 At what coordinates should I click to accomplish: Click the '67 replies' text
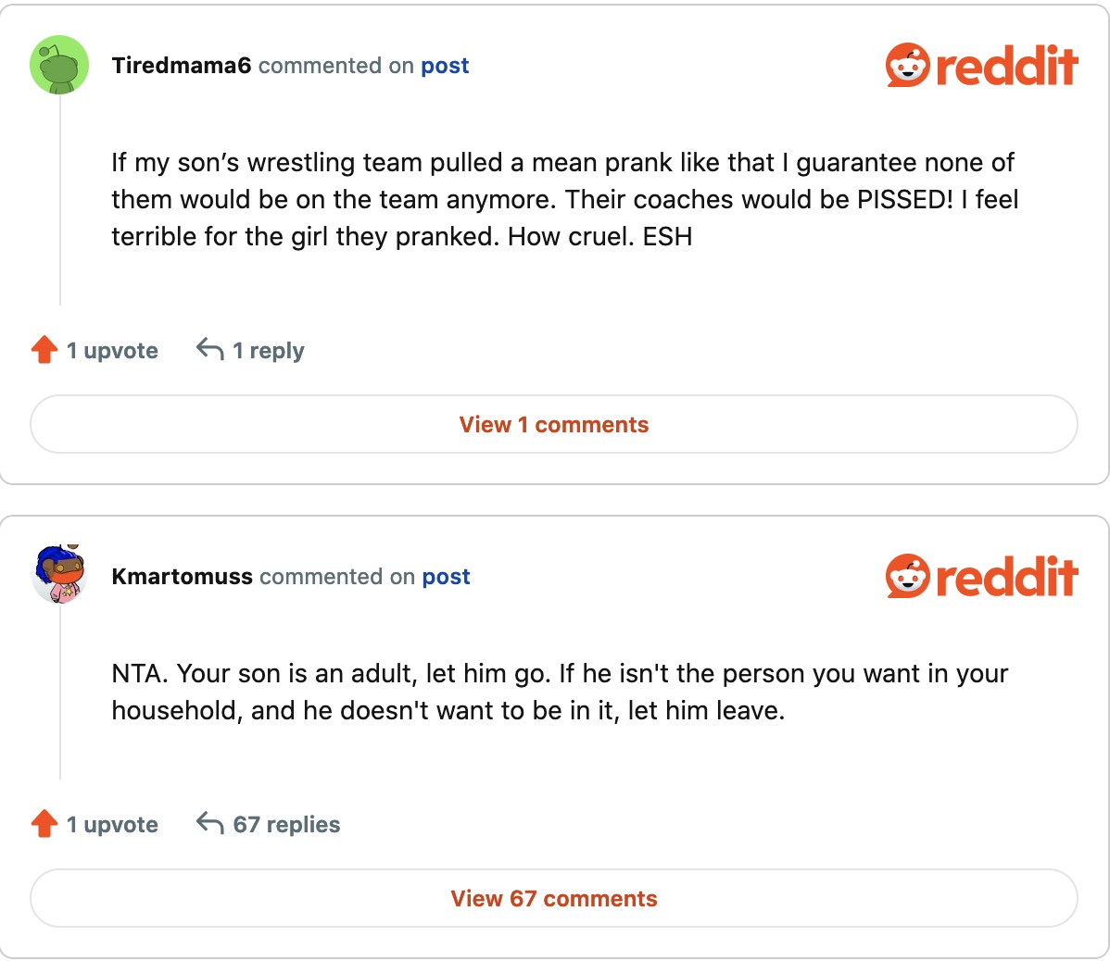(286, 824)
